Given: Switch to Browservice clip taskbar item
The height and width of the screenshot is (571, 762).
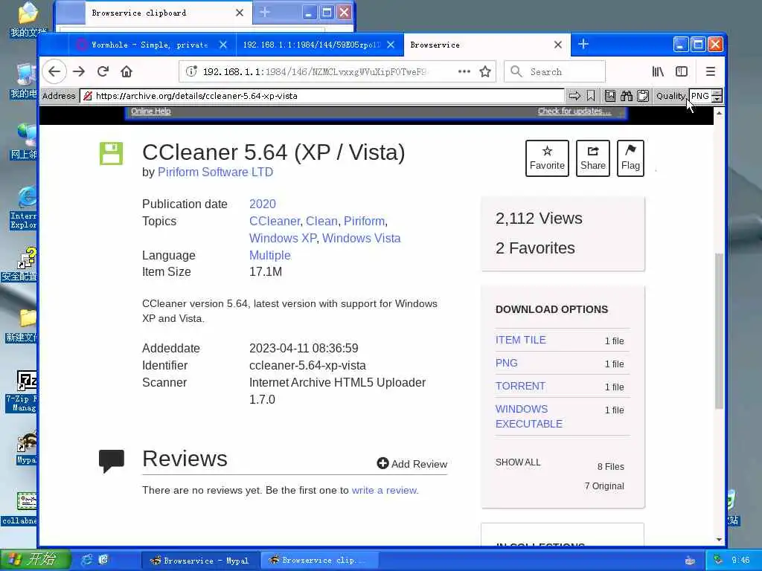Looking at the screenshot, I should [318, 561].
